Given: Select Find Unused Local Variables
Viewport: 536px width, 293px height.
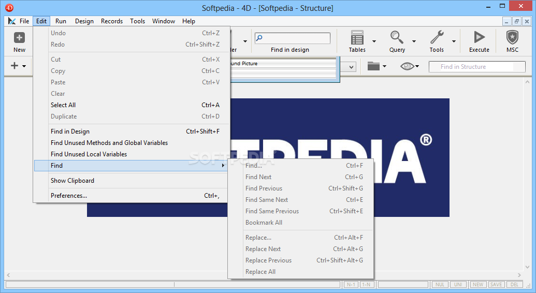Looking at the screenshot, I should pyautogui.click(x=132, y=154).
